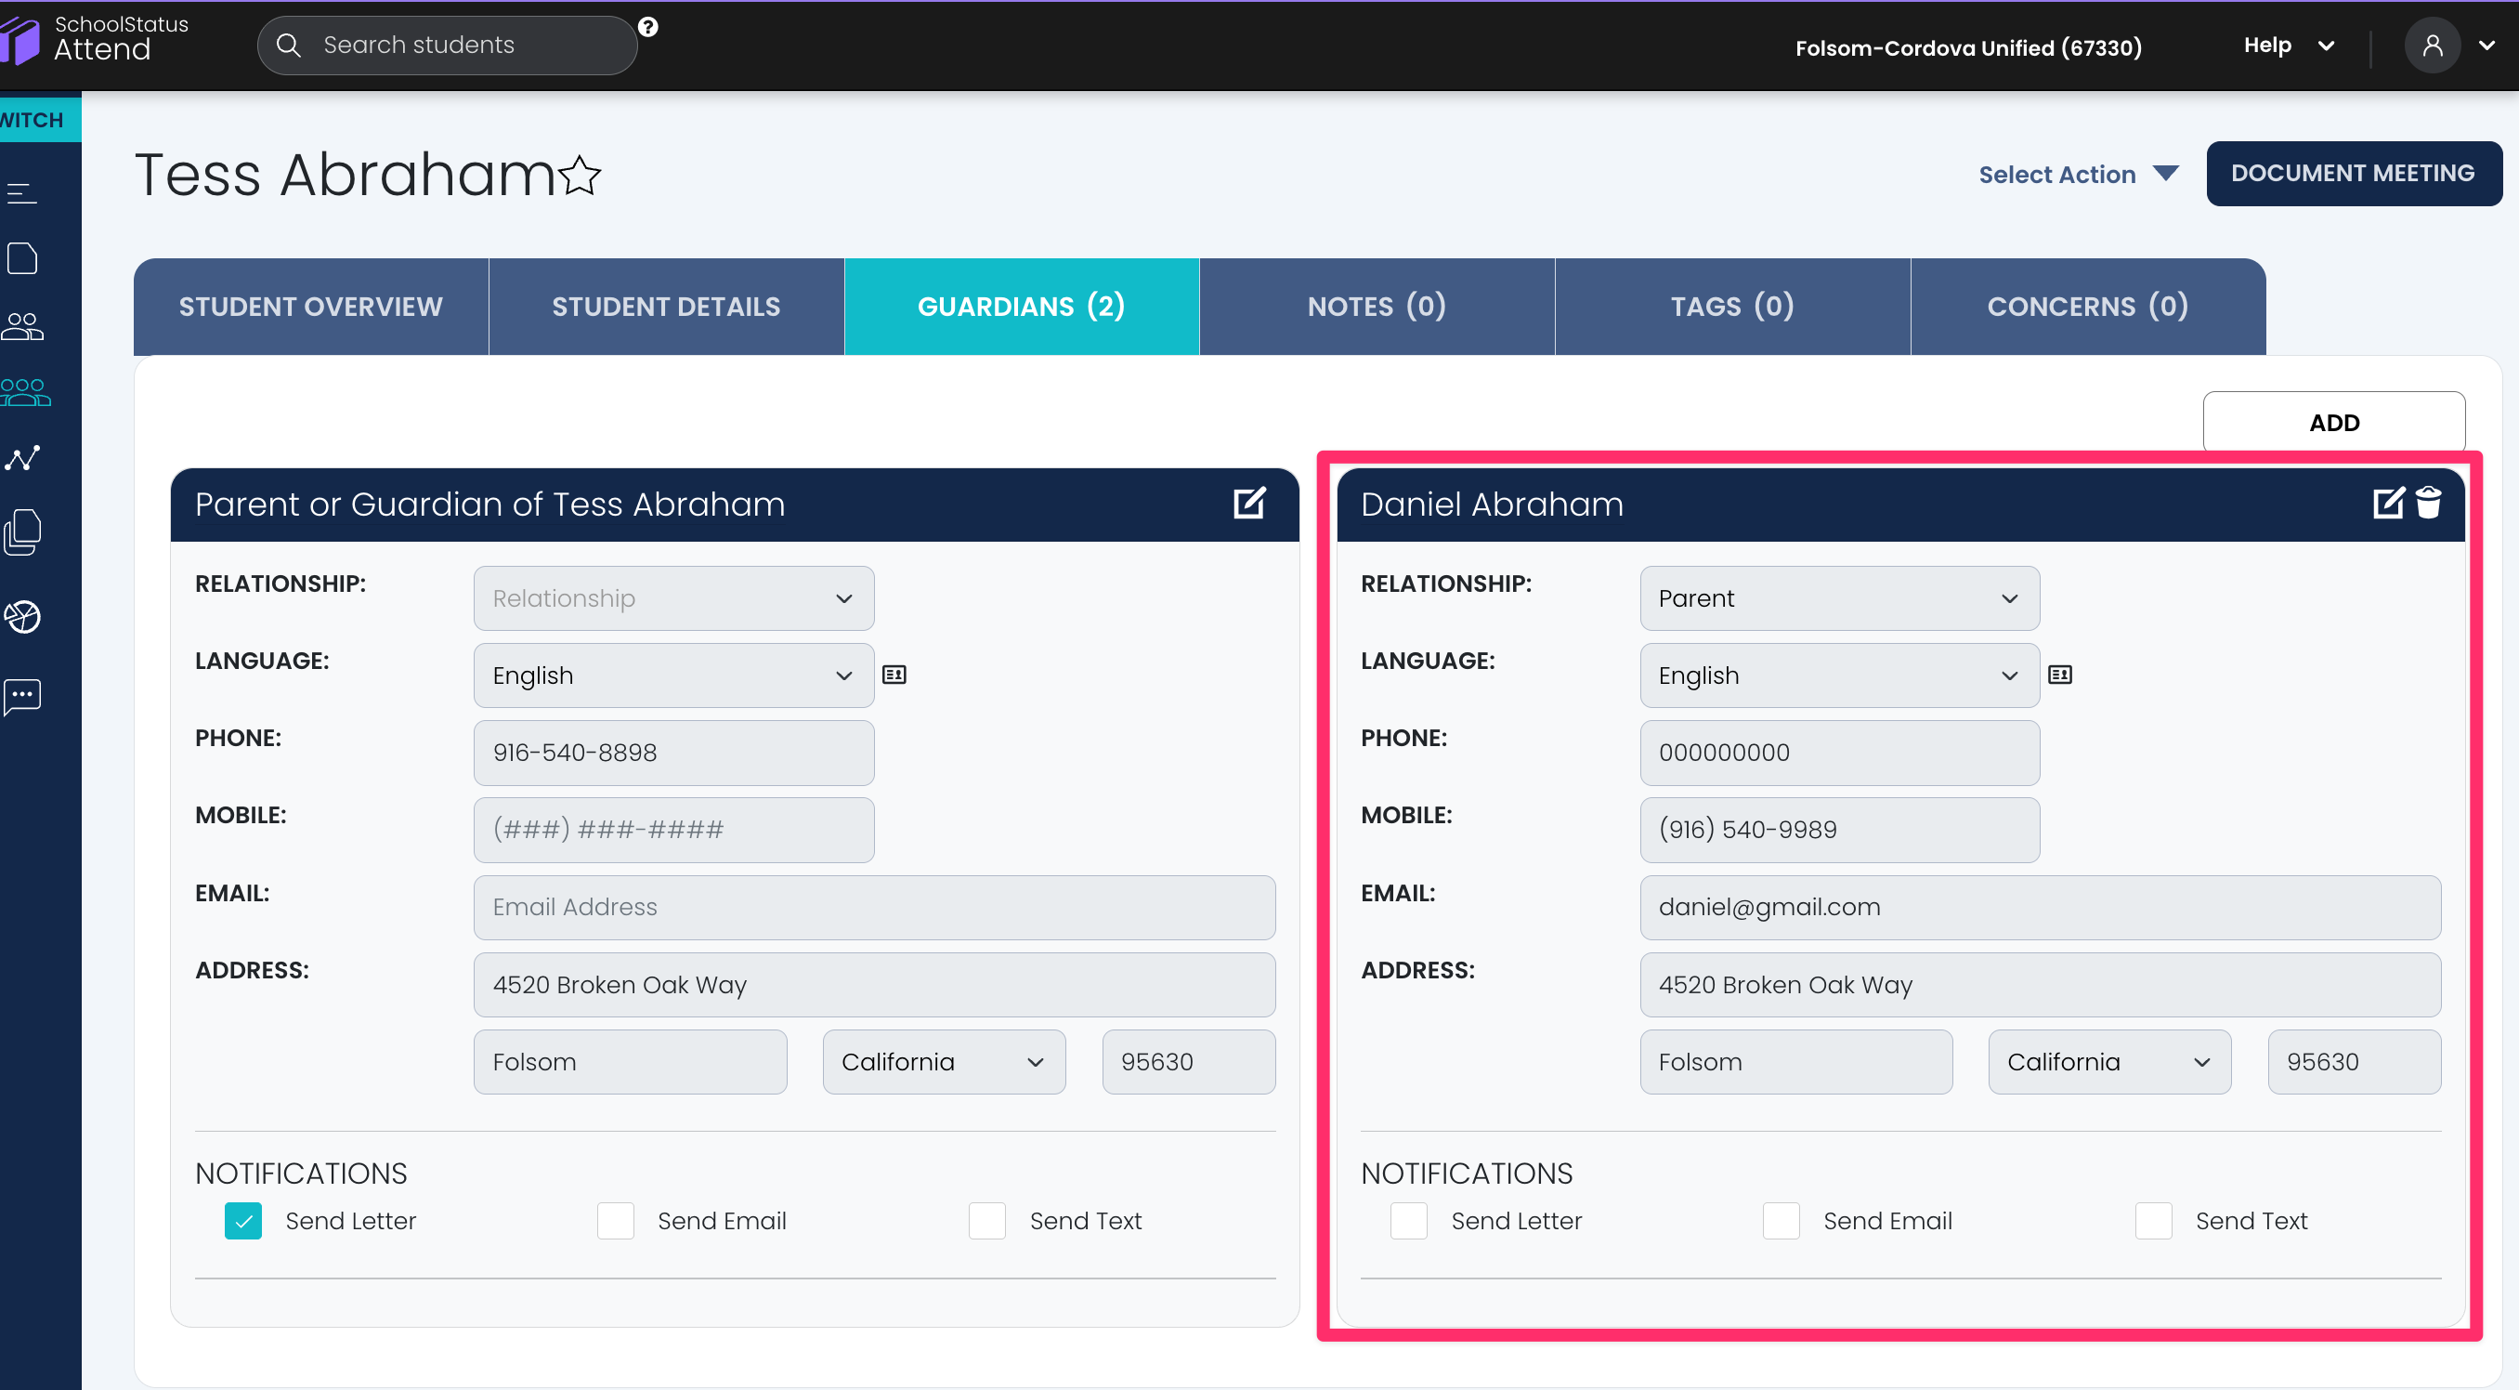The height and width of the screenshot is (1390, 2519).
Task: Check Send Text for first guardian
Action: 986,1221
